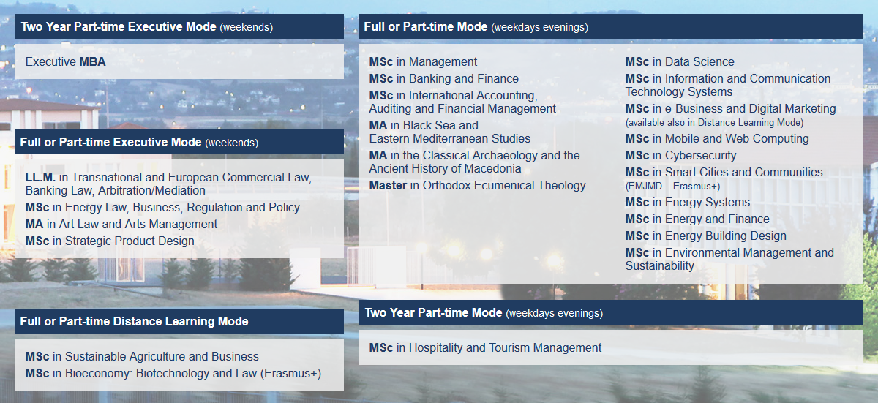This screenshot has height=403, width=878.
Task: Open MSc in Information and Communication Technology Systems
Action: (x=728, y=85)
